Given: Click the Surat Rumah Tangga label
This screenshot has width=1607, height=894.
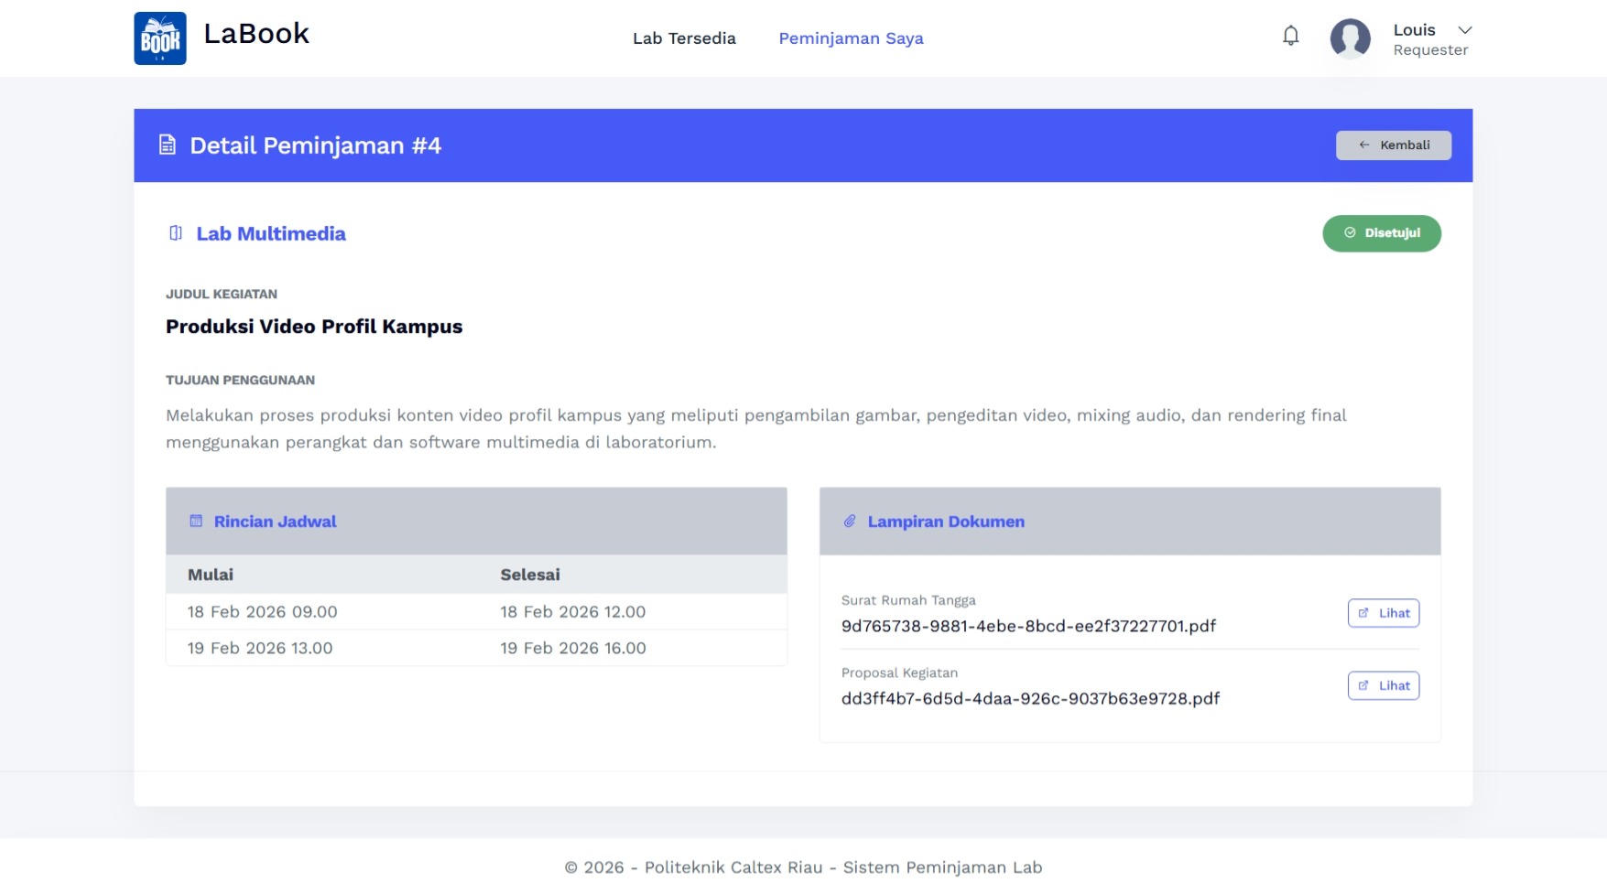Looking at the screenshot, I should (908, 600).
